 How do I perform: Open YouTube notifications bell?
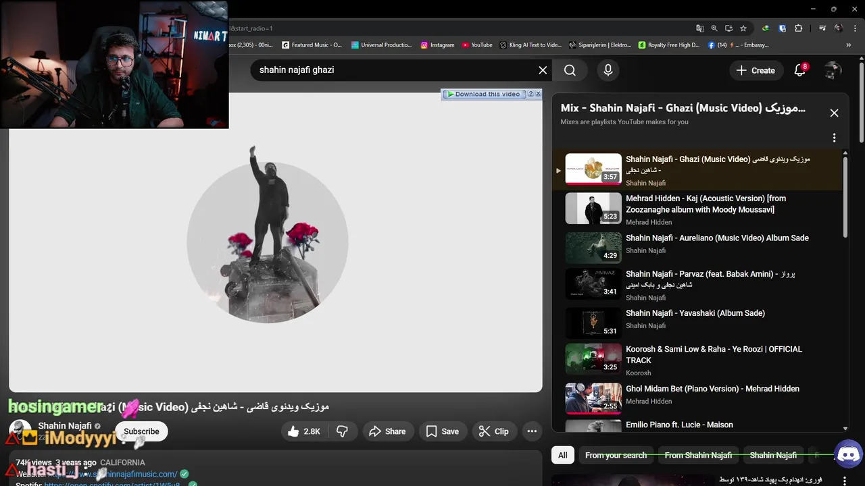(800, 70)
